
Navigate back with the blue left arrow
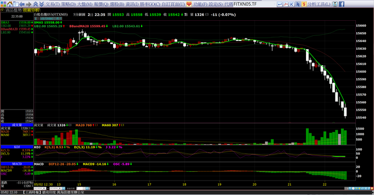pos(22,4)
